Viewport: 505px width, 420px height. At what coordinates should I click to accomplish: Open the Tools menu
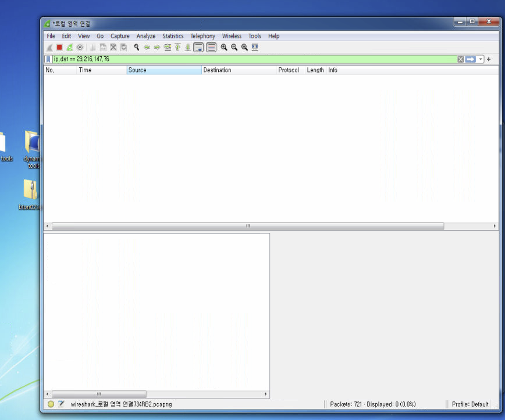[x=254, y=36]
